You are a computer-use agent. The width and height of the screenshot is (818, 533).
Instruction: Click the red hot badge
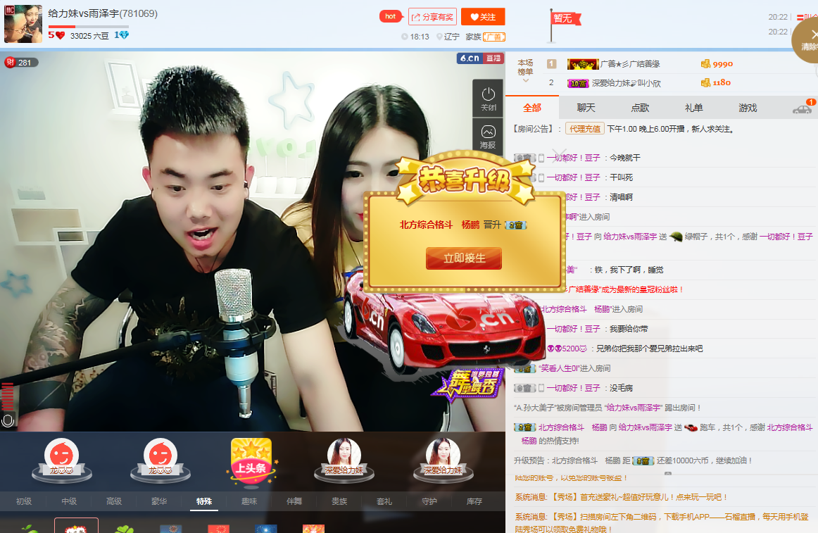coord(391,16)
